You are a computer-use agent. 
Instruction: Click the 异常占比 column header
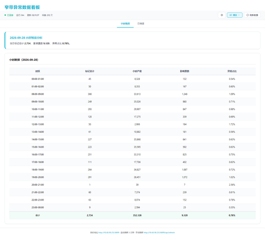click(232, 71)
